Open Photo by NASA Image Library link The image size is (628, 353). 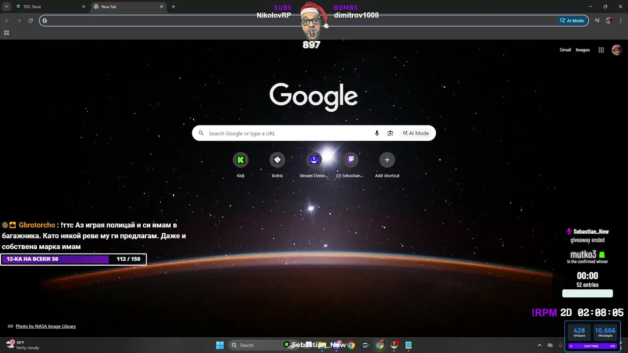click(46, 326)
